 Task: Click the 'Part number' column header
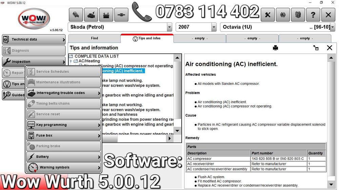tap(278, 153)
